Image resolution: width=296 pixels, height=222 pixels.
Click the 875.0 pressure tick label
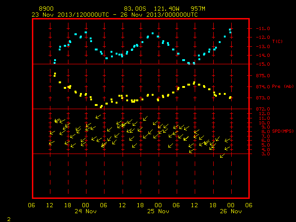(x=263, y=76)
